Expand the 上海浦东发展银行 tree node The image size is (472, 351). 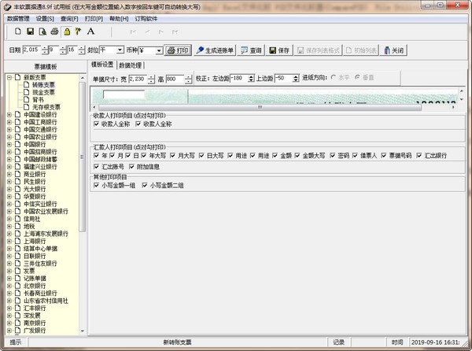pyautogui.click(x=9, y=234)
